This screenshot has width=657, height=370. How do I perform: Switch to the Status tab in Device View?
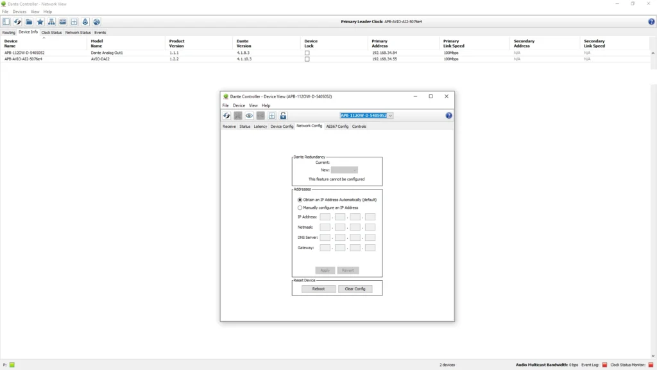(x=244, y=127)
